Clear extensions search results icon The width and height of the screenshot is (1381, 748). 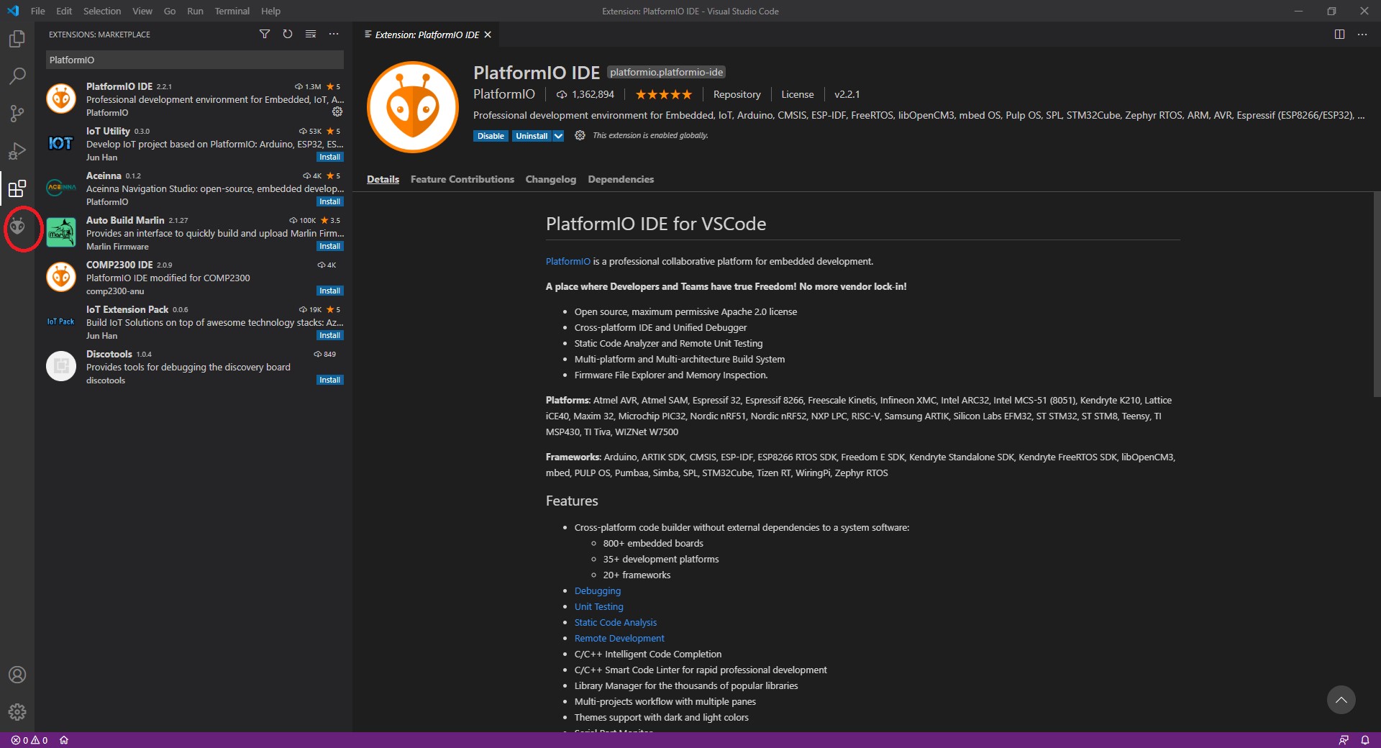pyautogui.click(x=311, y=34)
